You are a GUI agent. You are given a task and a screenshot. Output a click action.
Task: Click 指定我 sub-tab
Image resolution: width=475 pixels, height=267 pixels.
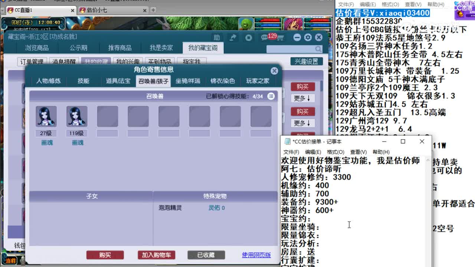192,62
